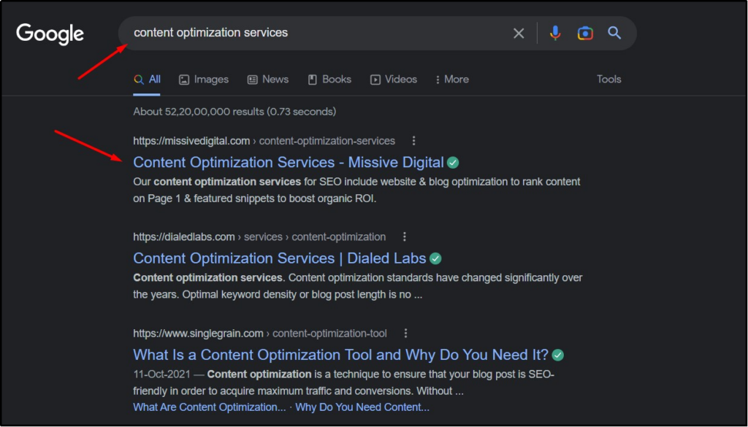Click green badge next to Single Grain result
The height and width of the screenshot is (427, 748).
pos(558,355)
